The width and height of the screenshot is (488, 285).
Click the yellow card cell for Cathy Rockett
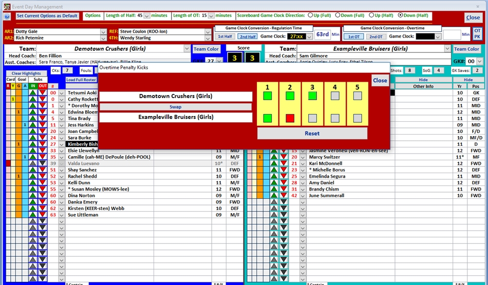(13, 99)
